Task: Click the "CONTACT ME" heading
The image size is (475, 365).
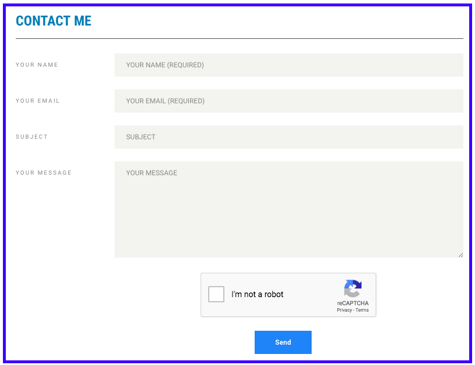Action: 53,21
